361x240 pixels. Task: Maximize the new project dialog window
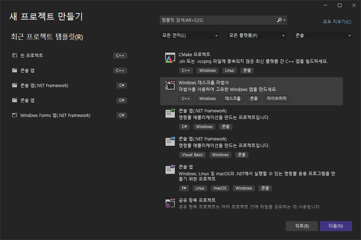(x=340, y=6)
